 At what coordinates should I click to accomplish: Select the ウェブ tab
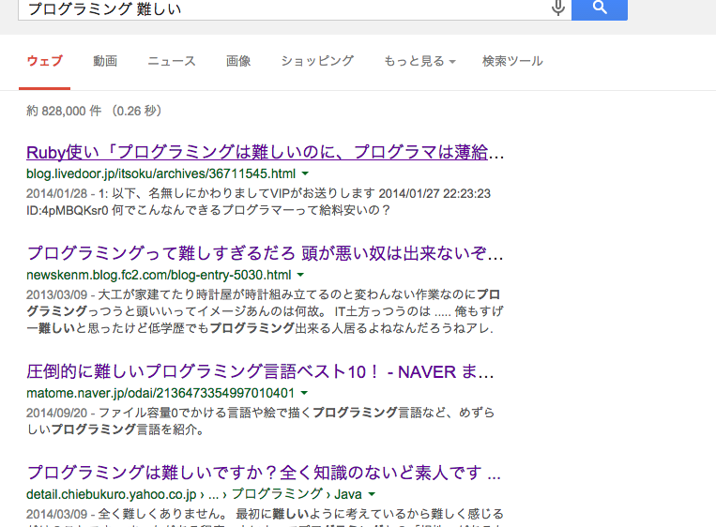[45, 61]
